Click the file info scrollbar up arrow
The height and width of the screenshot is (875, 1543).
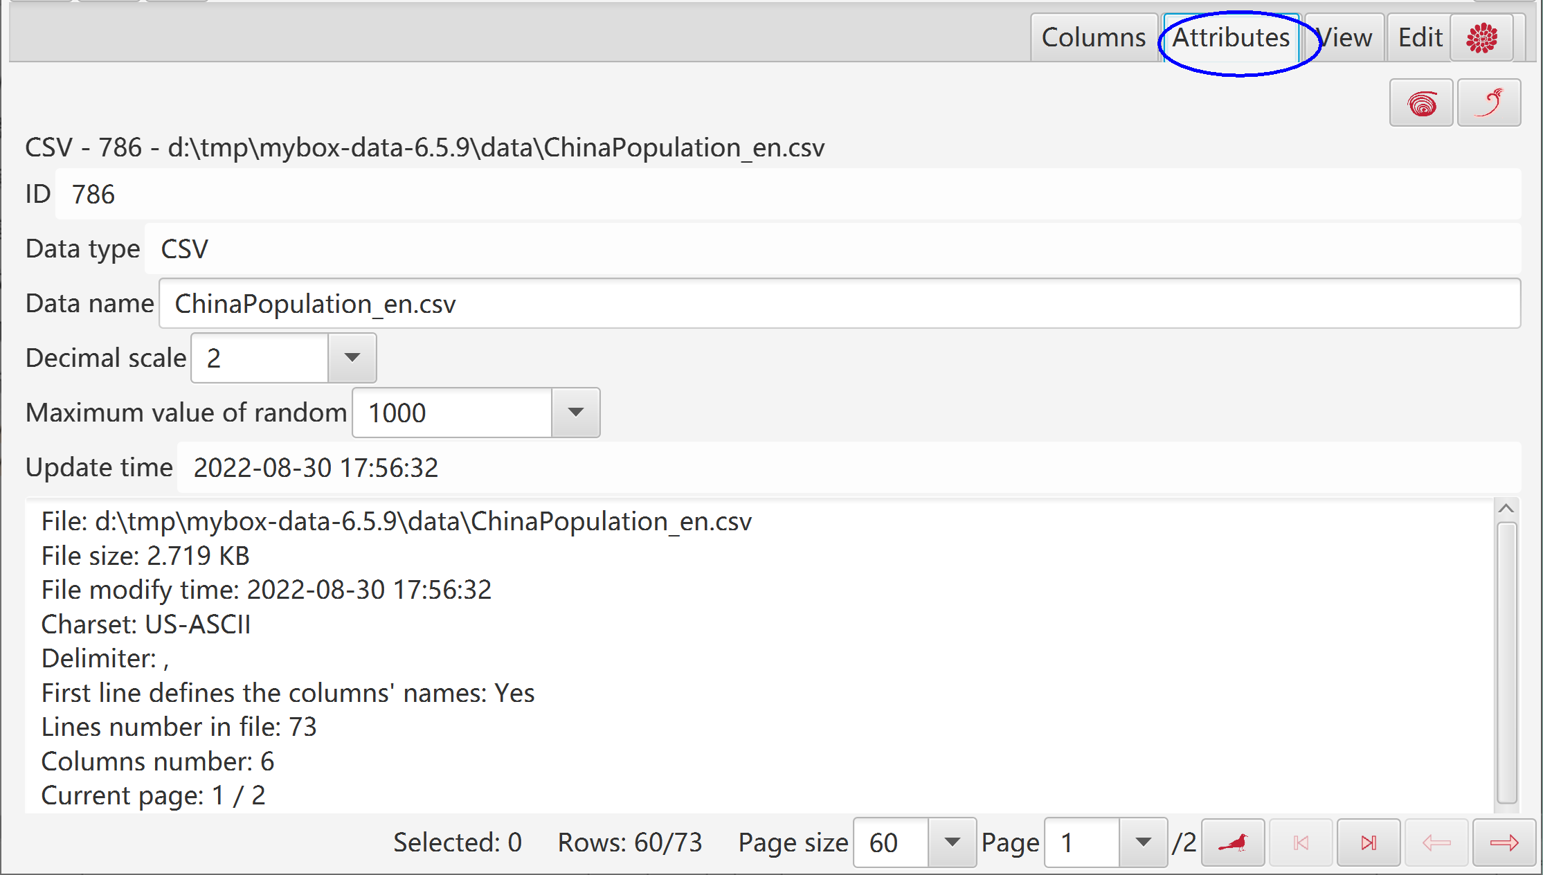[x=1506, y=509]
